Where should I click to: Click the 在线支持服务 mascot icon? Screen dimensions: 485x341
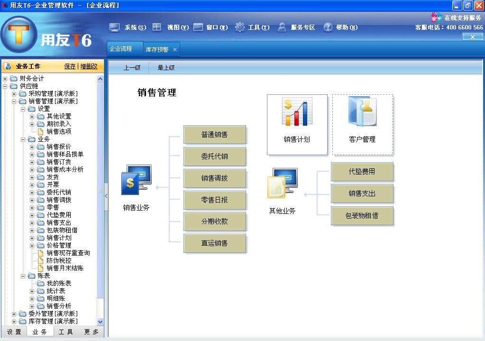tap(437, 18)
